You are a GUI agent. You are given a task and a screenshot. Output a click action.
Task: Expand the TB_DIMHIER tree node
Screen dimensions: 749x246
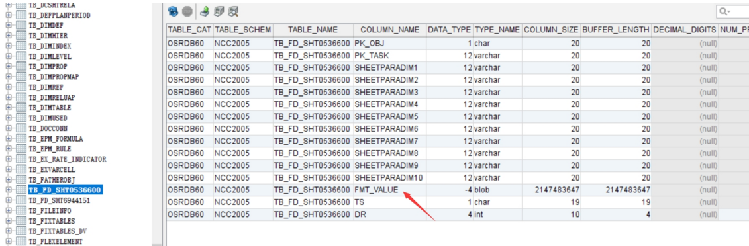8,36
